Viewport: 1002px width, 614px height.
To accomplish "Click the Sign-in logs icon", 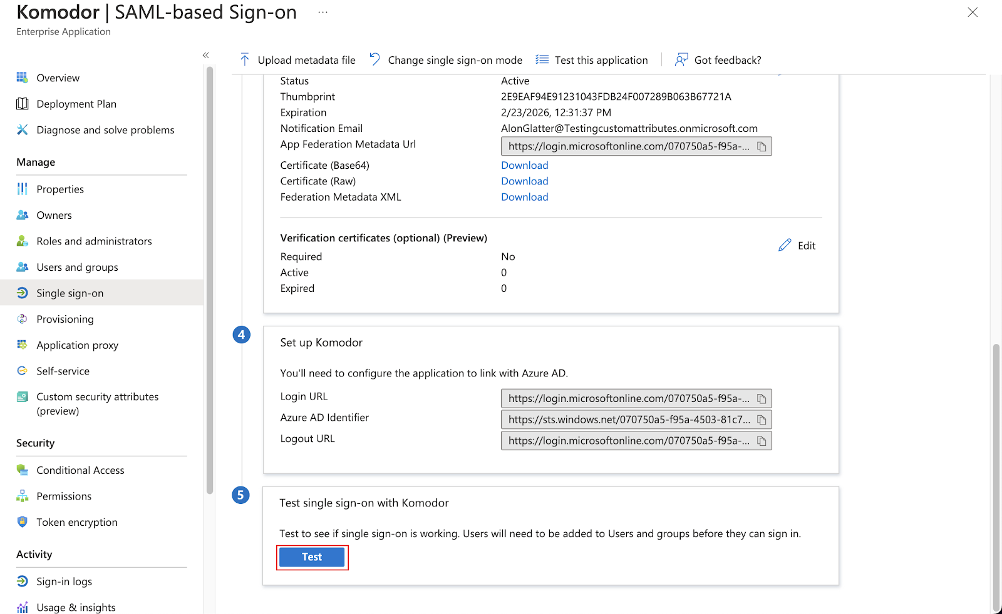I will 22,581.
